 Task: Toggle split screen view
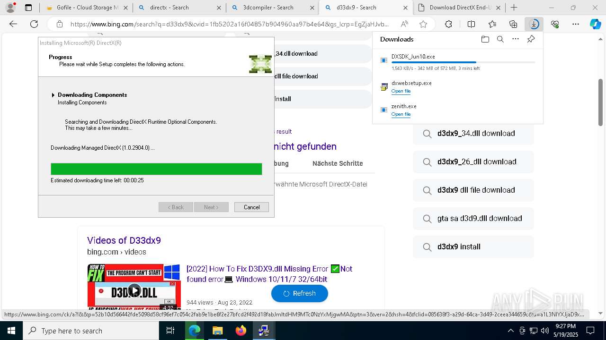click(x=471, y=24)
